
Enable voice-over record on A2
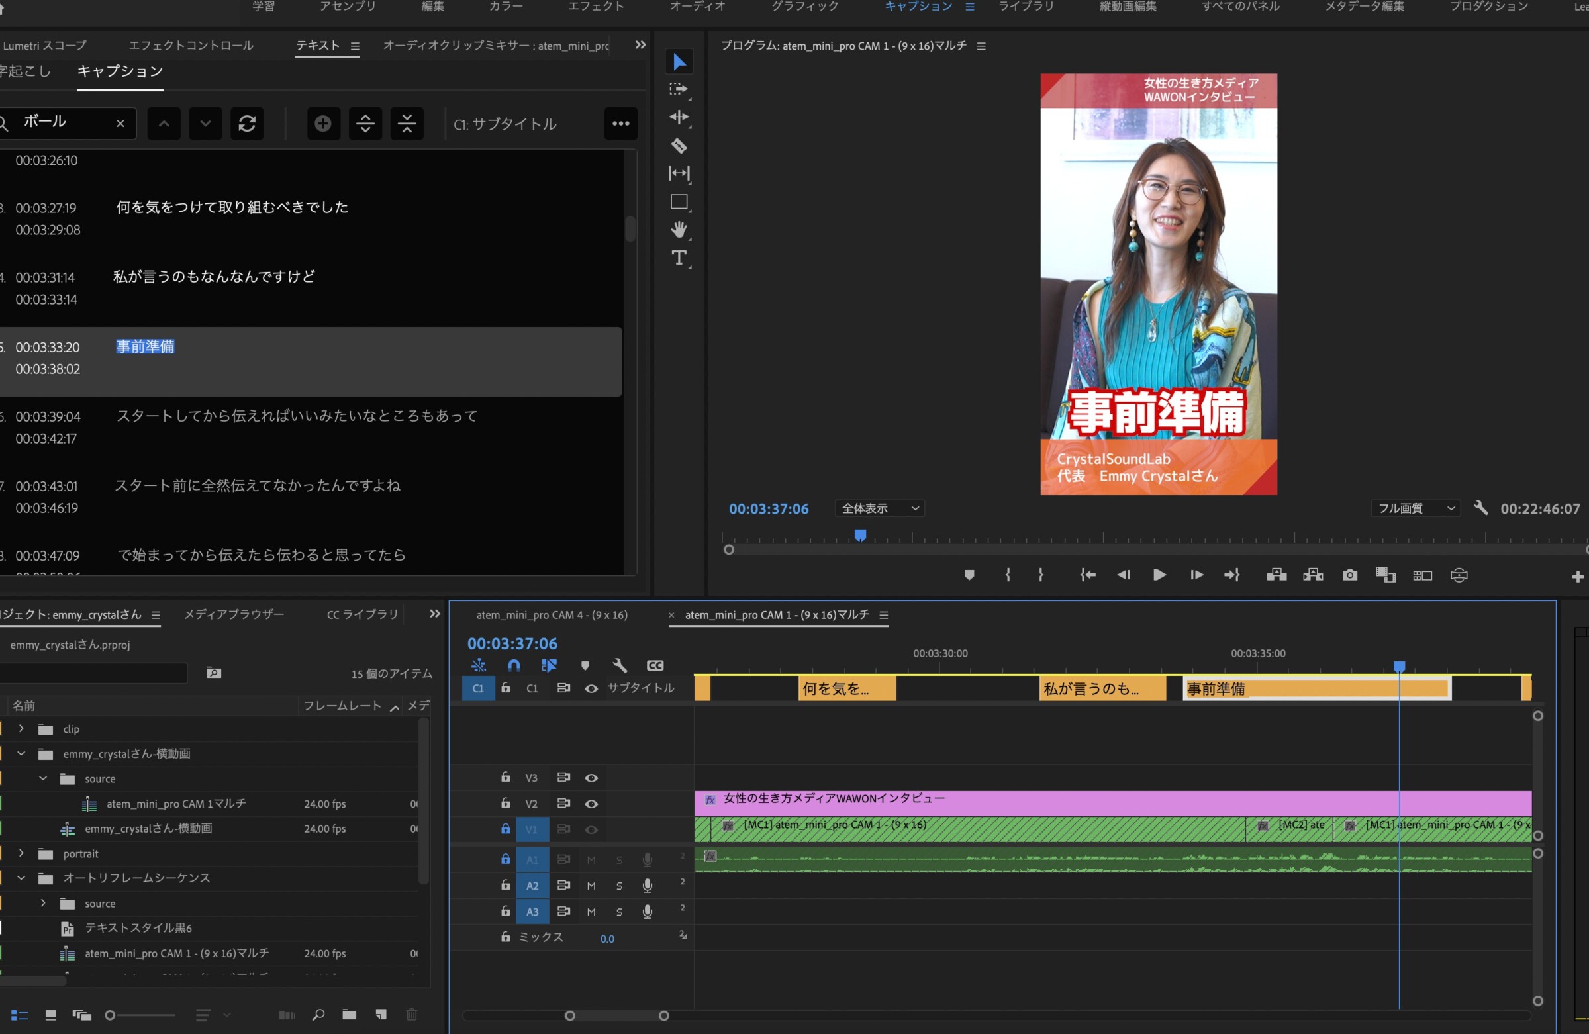pyautogui.click(x=647, y=885)
